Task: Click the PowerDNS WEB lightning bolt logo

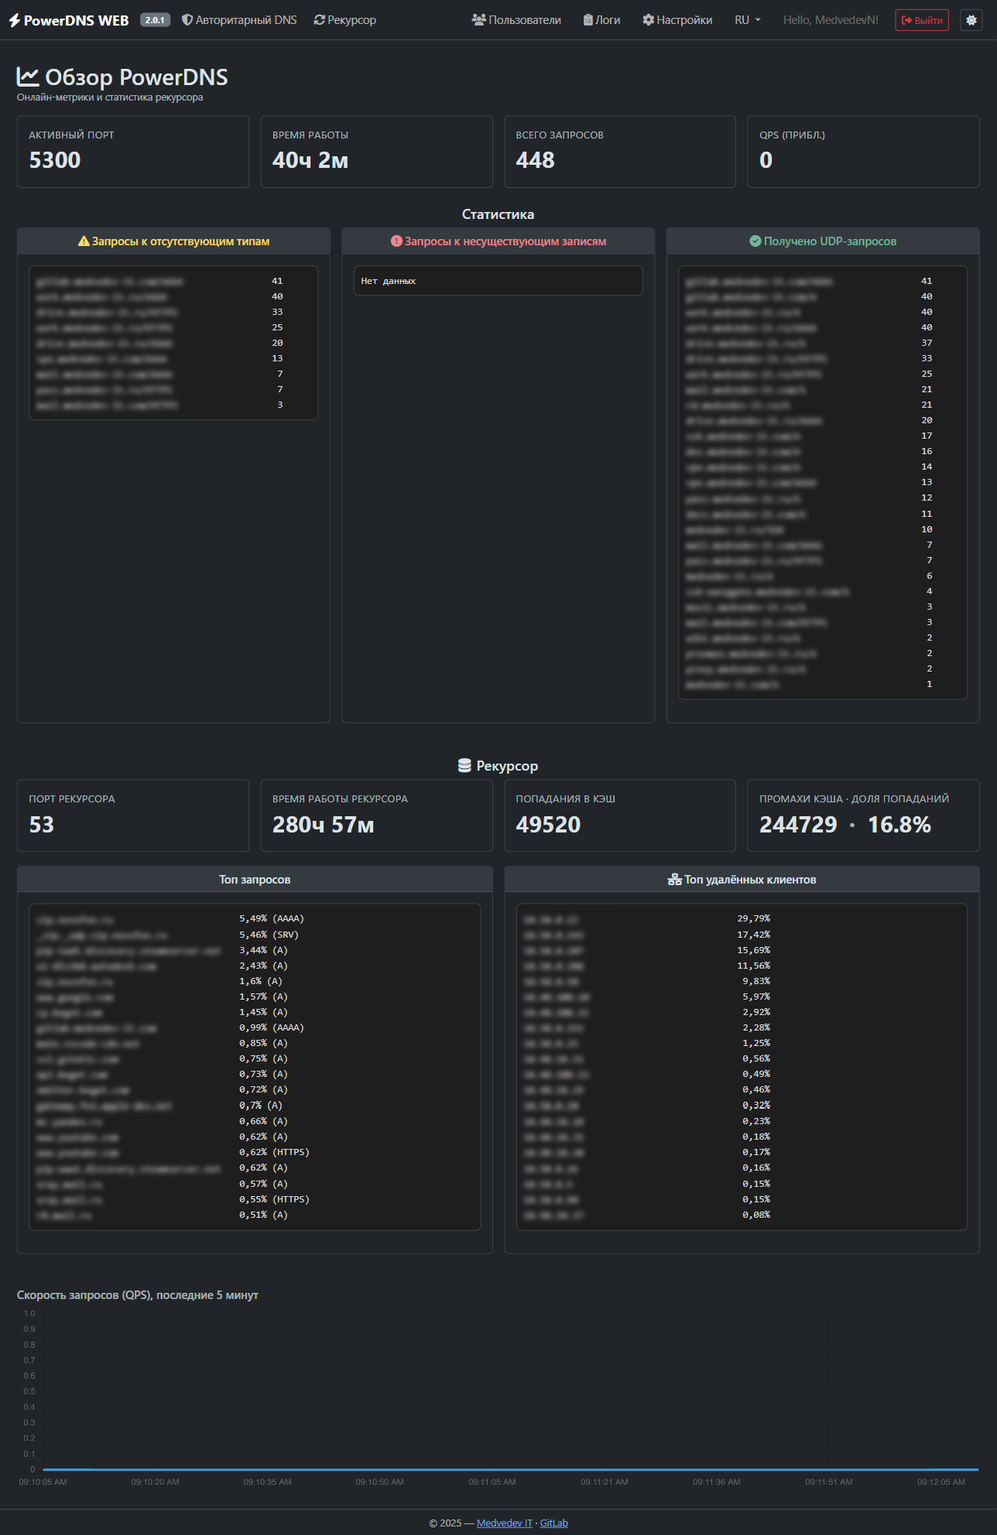Action: click(15, 20)
